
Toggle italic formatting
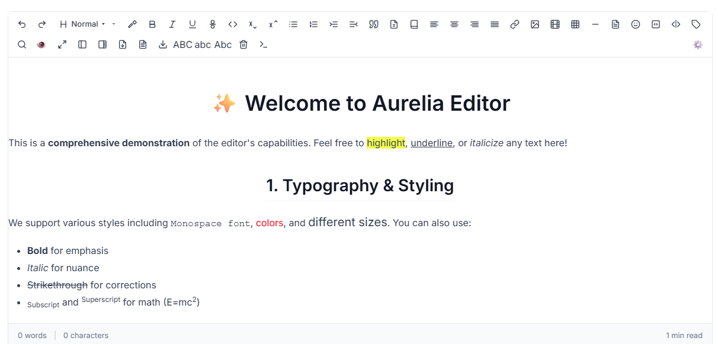[x=172, y=24]
